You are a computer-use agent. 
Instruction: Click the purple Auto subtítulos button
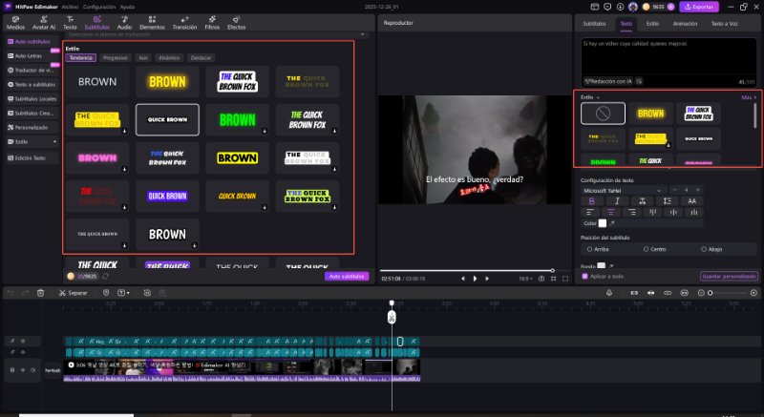(347, 276)
